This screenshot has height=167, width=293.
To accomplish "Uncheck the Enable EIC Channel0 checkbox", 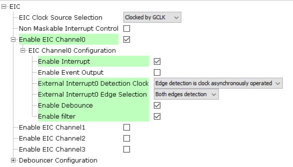I will [127, 40].
